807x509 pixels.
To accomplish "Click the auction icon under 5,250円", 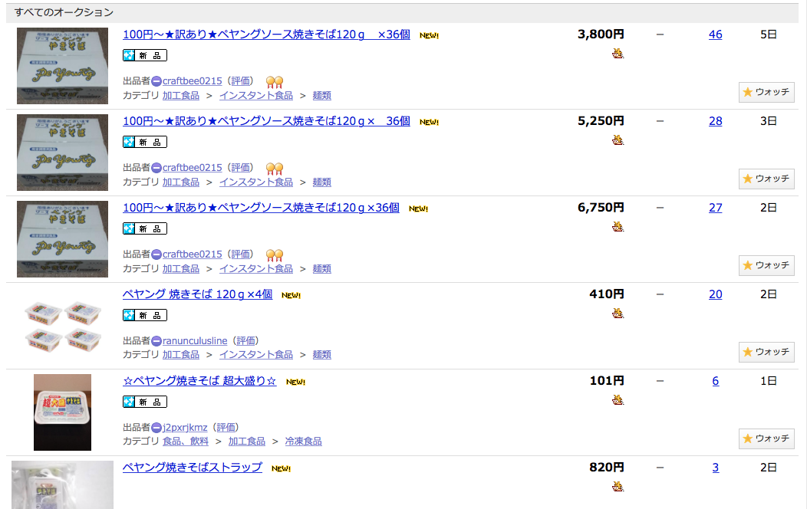I will 618,140.
